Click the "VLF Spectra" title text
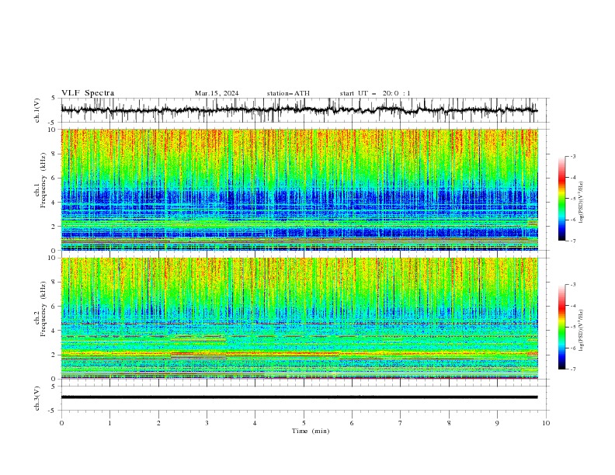615x475 pixels. (x=88, y=93)
